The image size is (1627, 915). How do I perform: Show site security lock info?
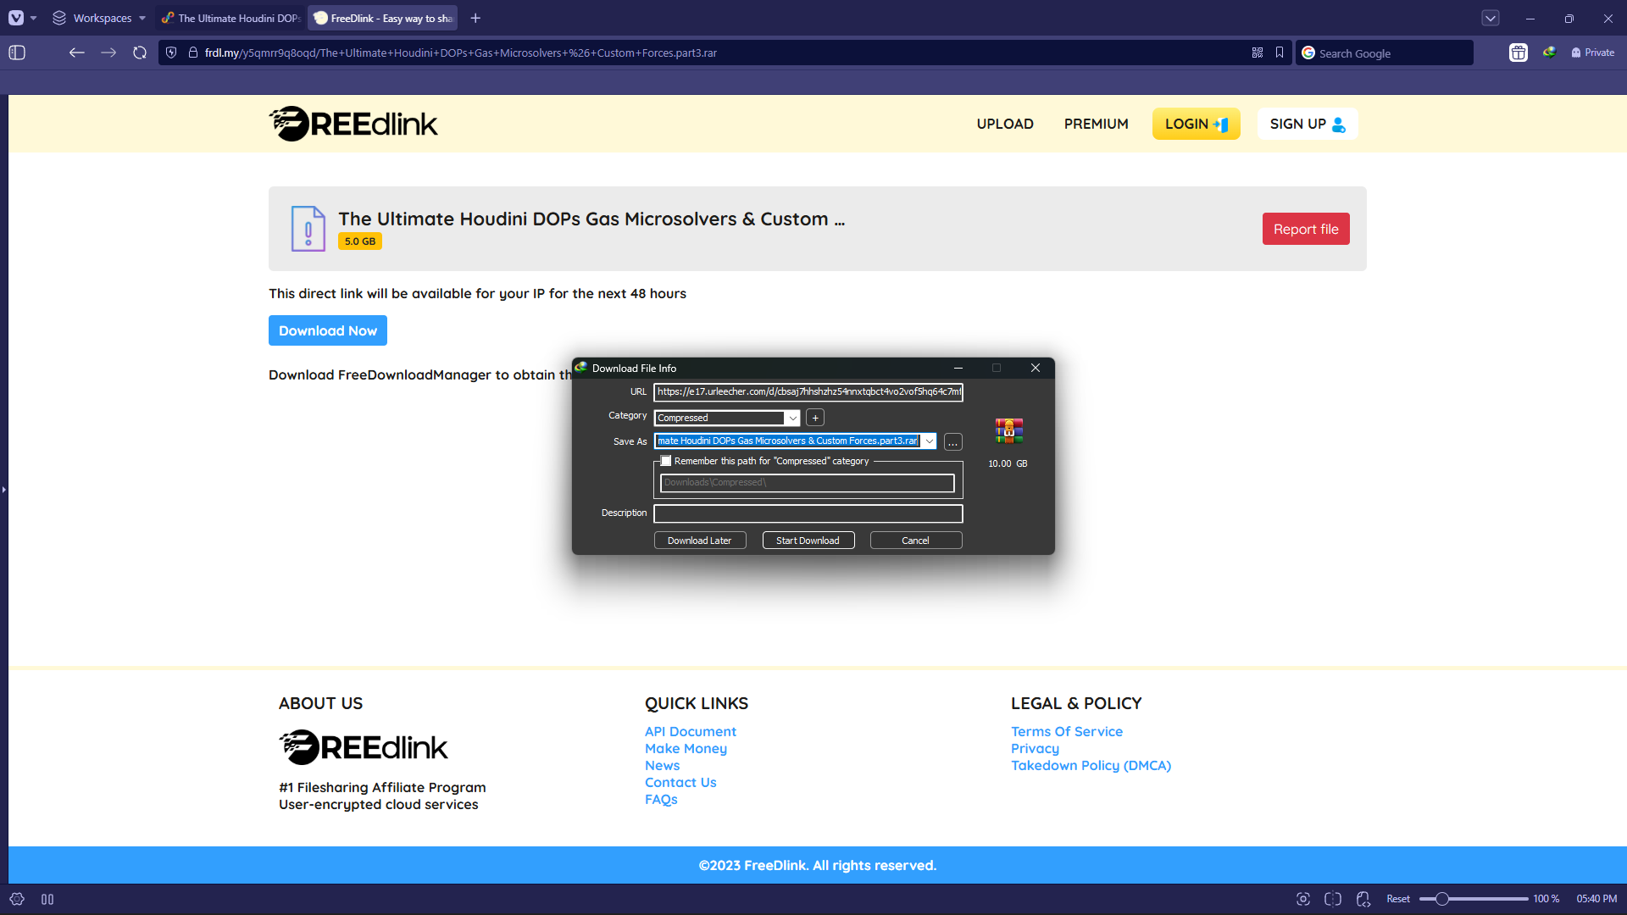click(x=193, y=53)
